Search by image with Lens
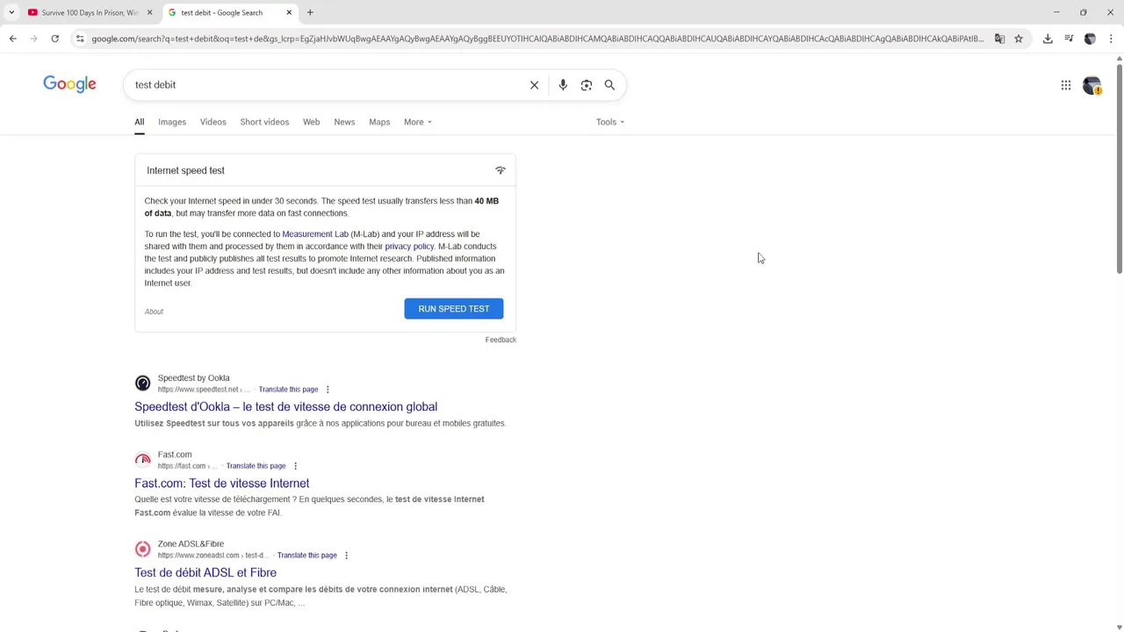Image resolution: width=1124 pixels, height=632 pixels. tap(587, 85)
